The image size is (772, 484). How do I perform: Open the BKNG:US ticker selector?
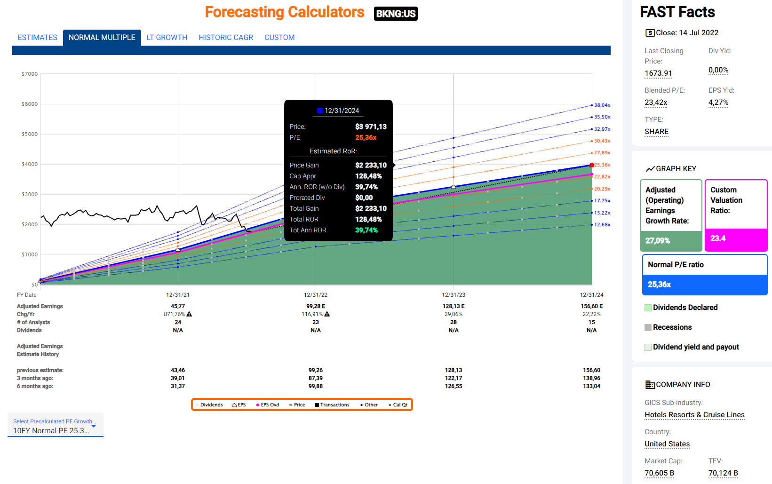[396, 14]
